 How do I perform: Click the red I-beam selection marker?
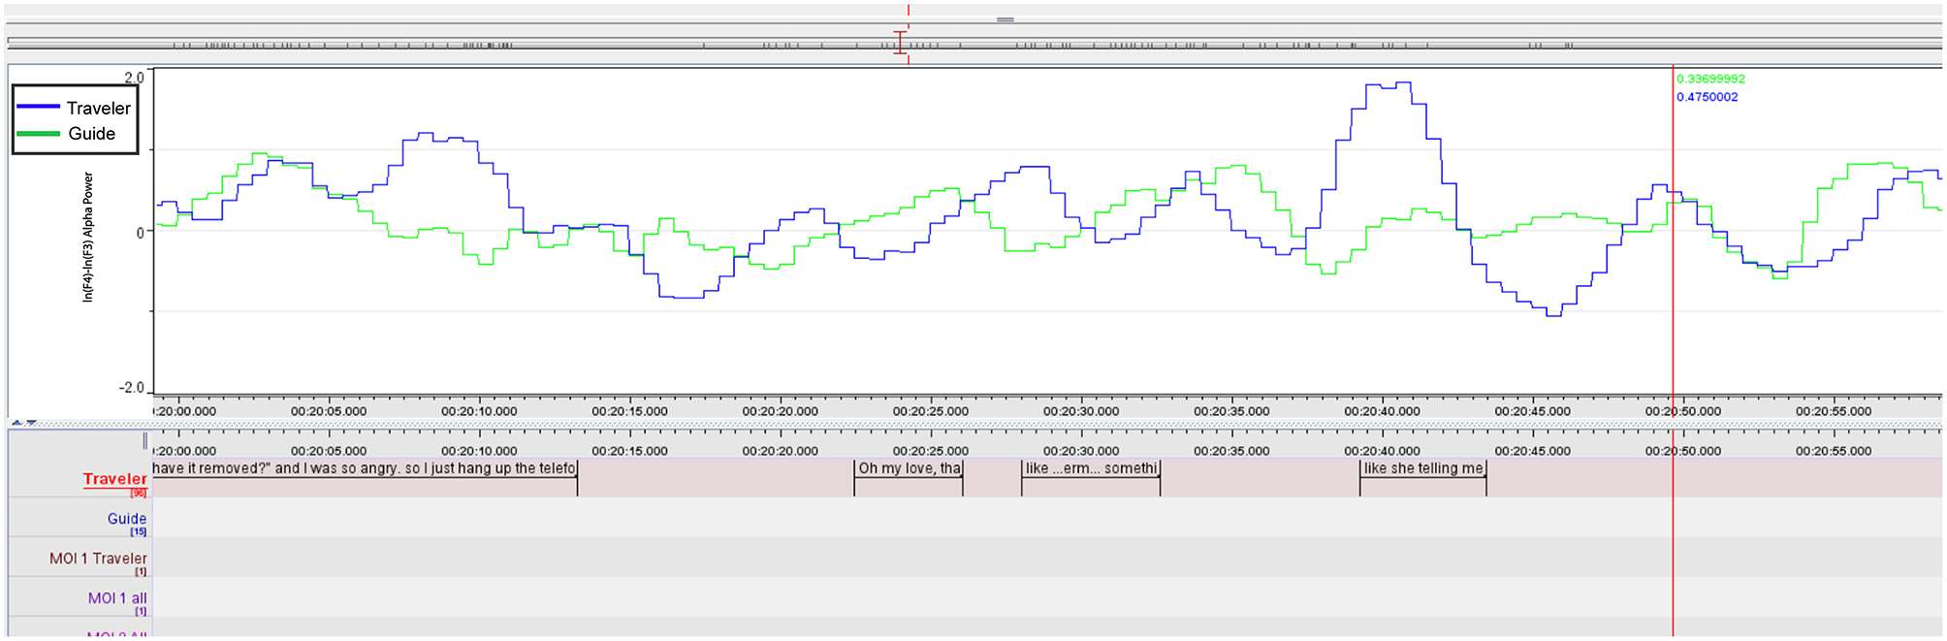click(x=900, y=43)
